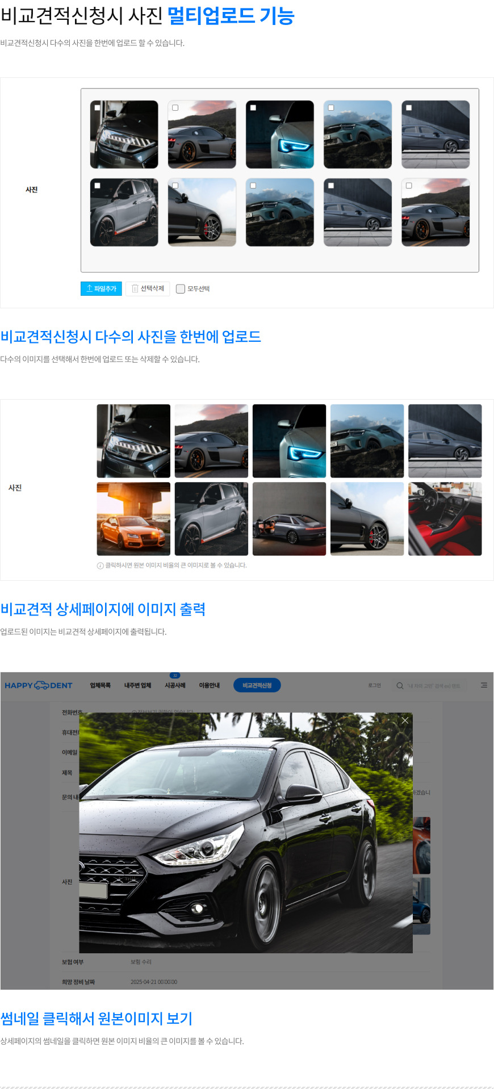Open 내주변 업체 menu item
Viewport: 494px width, 1089px height.
[x=138, y=685]
